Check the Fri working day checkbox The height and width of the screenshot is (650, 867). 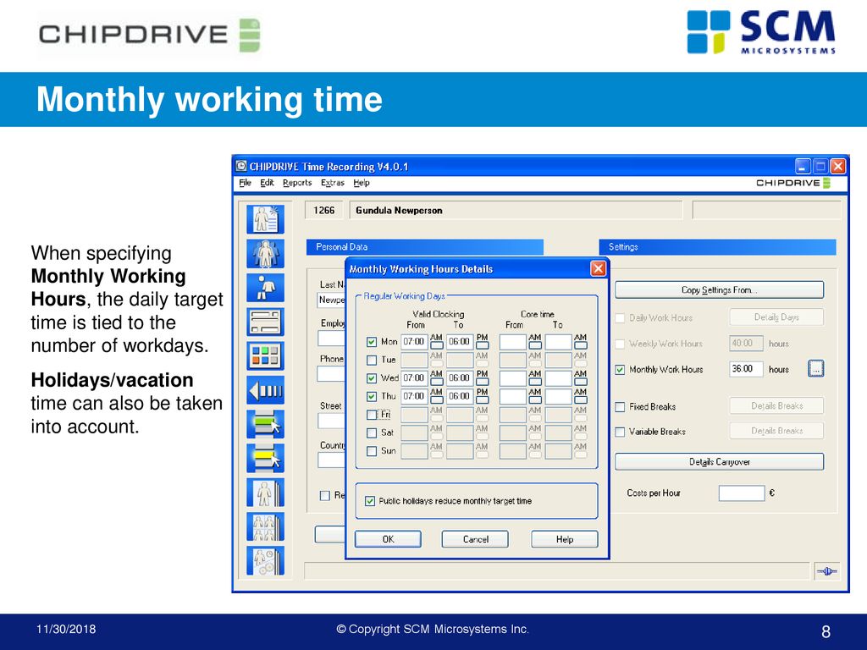[x=372, y=415]
